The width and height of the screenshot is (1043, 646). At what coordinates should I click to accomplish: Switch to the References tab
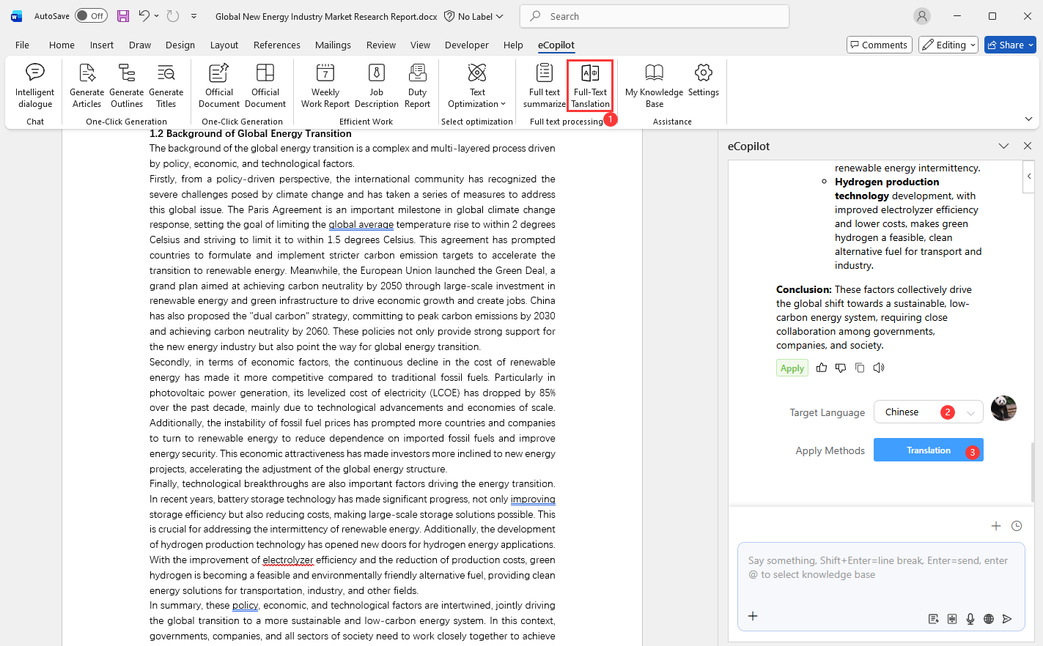tap(276, 45)
